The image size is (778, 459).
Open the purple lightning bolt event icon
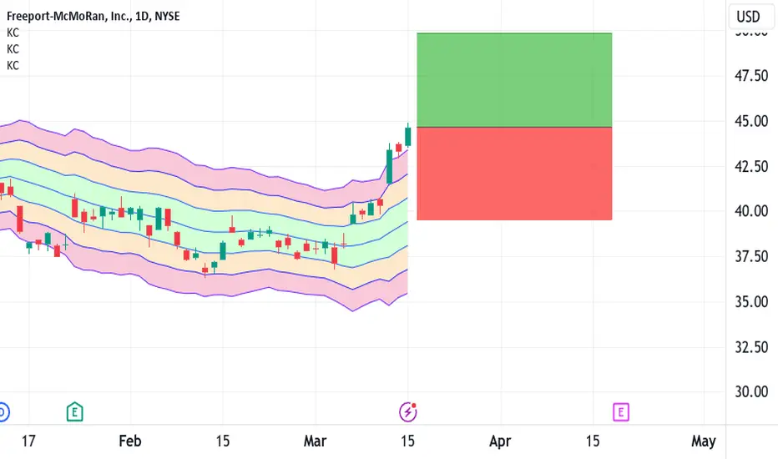(x=408, y=412)
